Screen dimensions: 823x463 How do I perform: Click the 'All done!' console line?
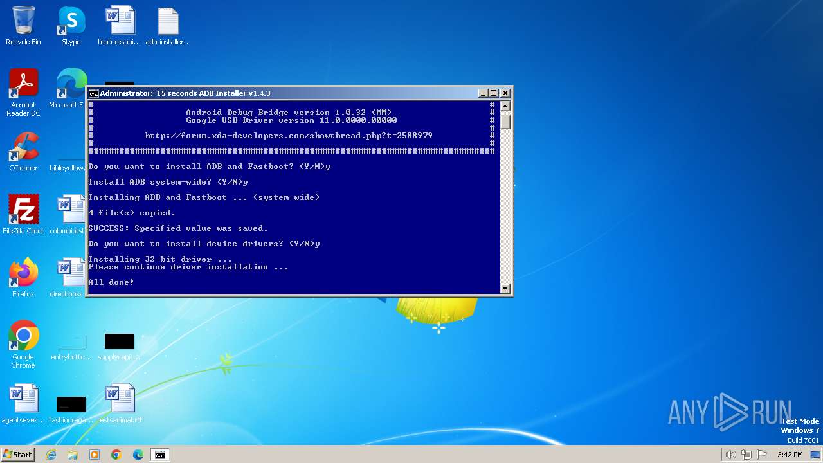[x=111, y=282]
